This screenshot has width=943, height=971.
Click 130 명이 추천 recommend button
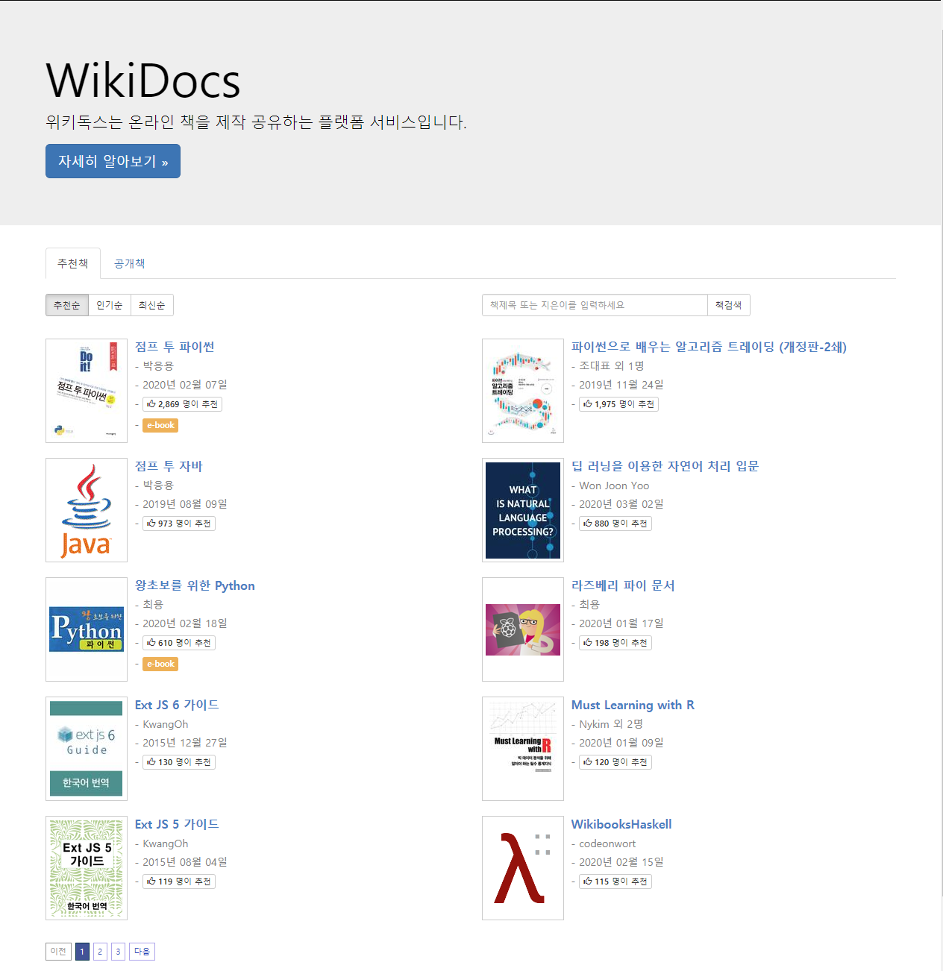pyautogui.click(x=179, y=762)
